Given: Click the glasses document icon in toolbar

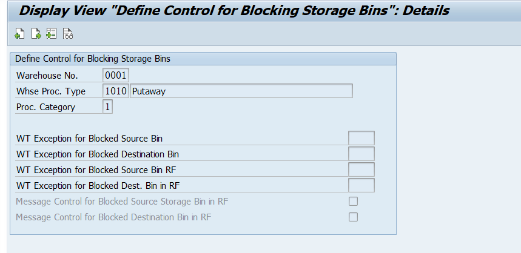Looking at the screenshot, I should (68, 34).
